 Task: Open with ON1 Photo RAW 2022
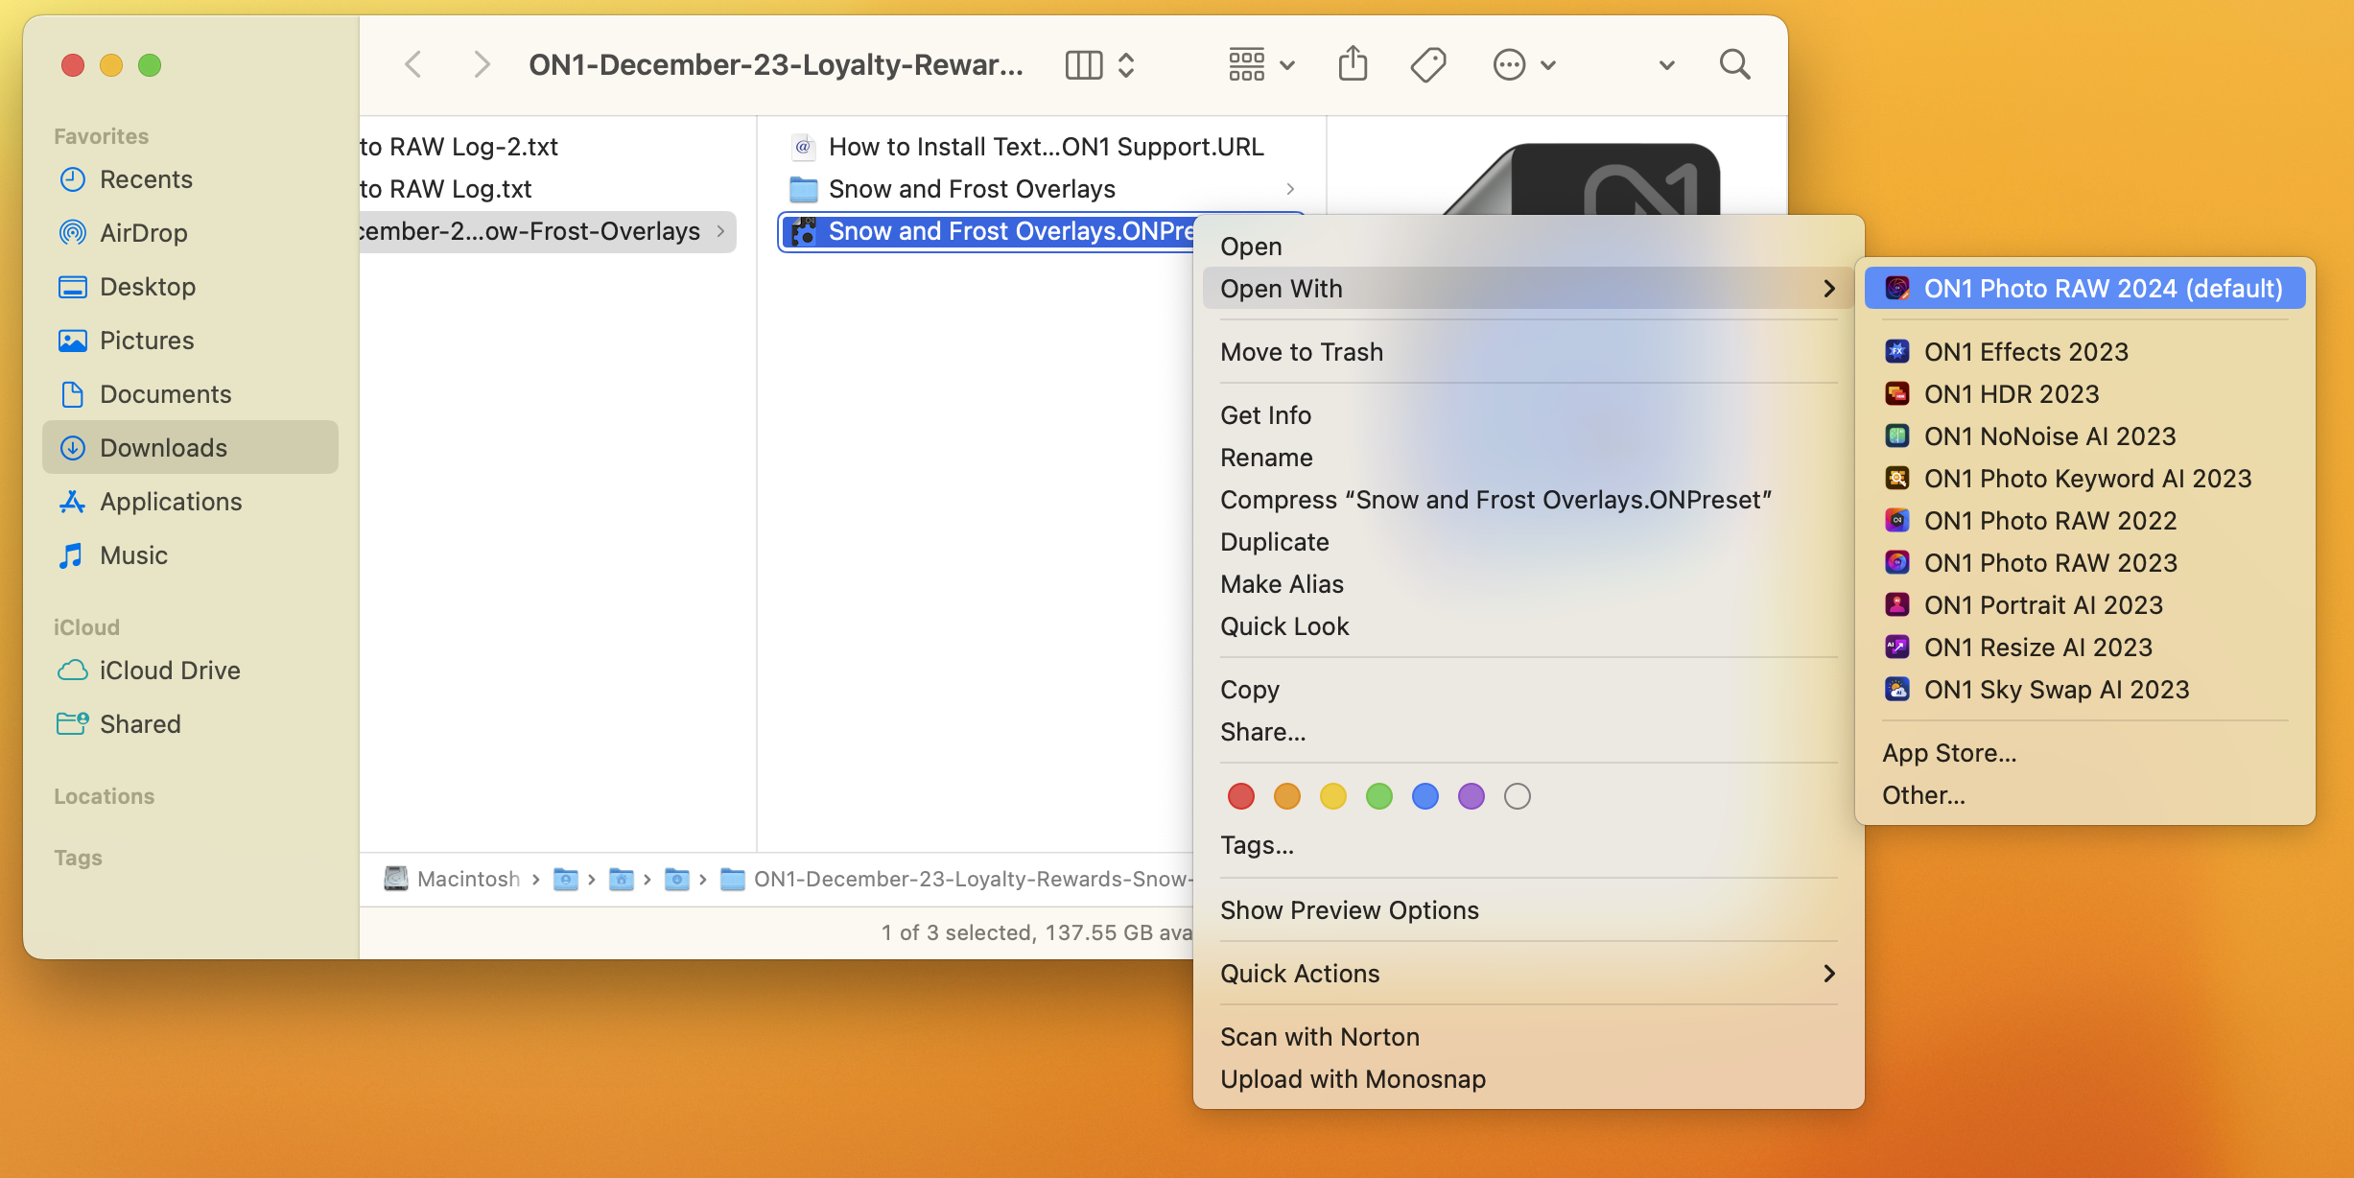(x=2084, y=521)
